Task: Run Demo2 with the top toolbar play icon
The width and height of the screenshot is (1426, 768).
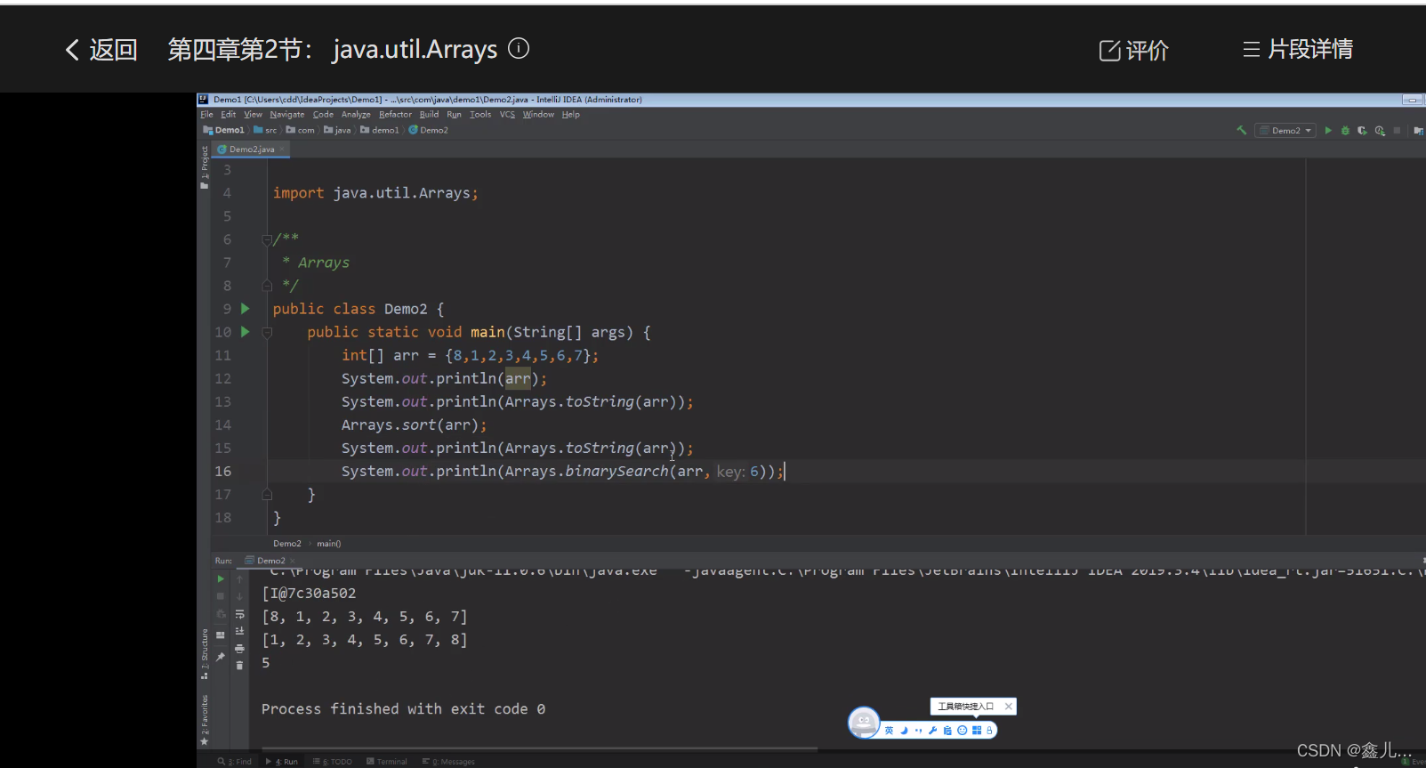Action: tap(1328, 131)
